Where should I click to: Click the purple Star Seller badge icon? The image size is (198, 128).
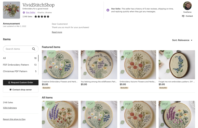coord(24,12)
